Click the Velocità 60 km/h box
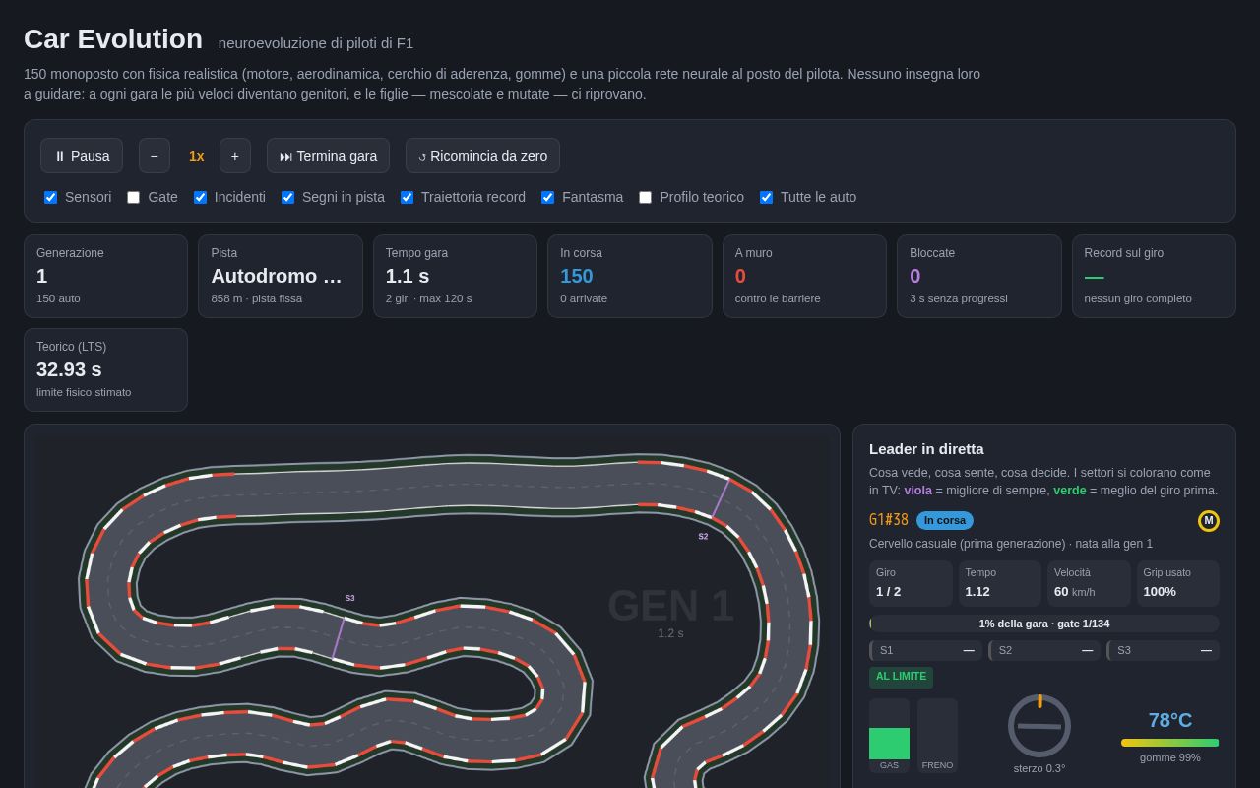The image size is (1260, 788). (x=1089, y=583)
